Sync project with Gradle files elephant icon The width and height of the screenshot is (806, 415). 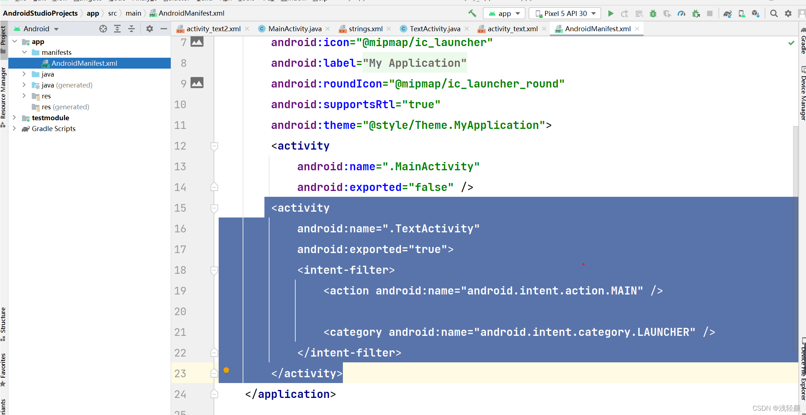pos(728,13)
